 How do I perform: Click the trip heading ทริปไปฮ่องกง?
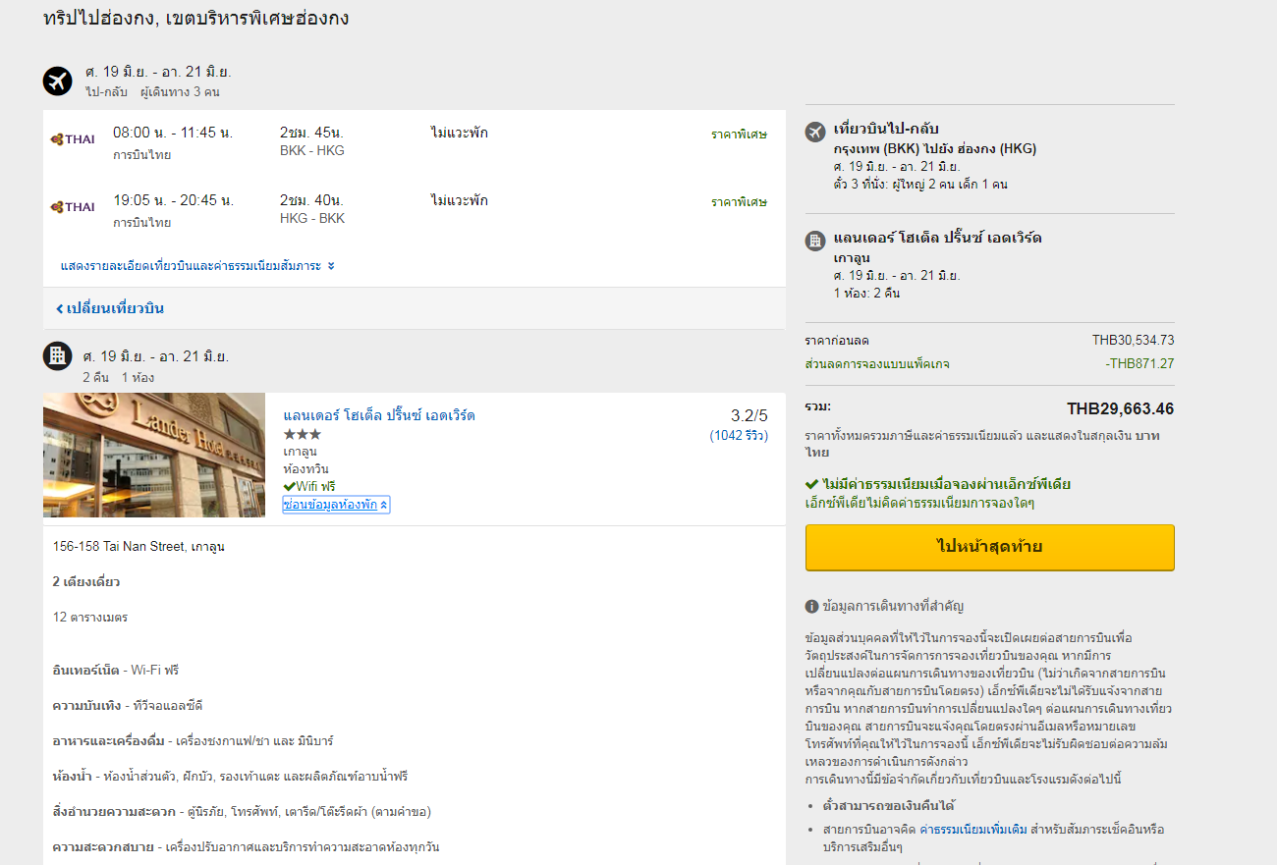click(x=196, y=19)
